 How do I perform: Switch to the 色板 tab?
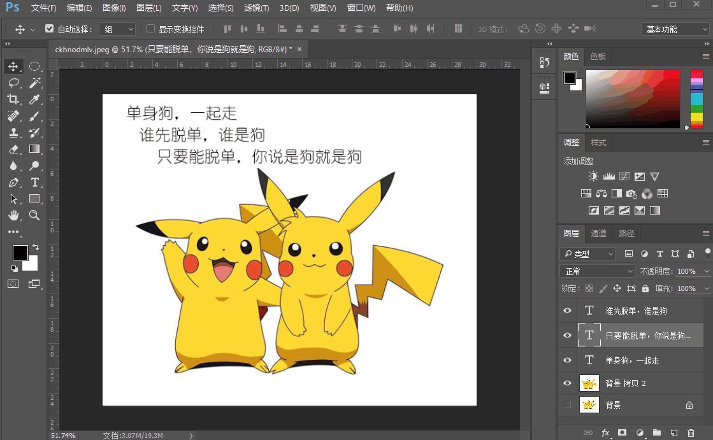598,56
